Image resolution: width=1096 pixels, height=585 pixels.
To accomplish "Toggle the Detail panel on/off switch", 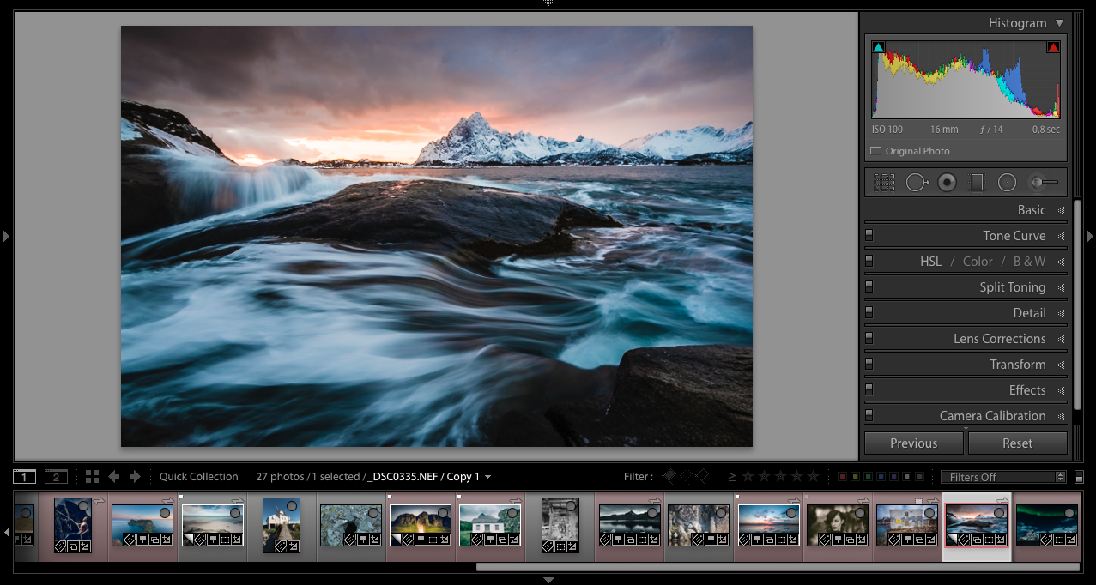I will (869, 312).
